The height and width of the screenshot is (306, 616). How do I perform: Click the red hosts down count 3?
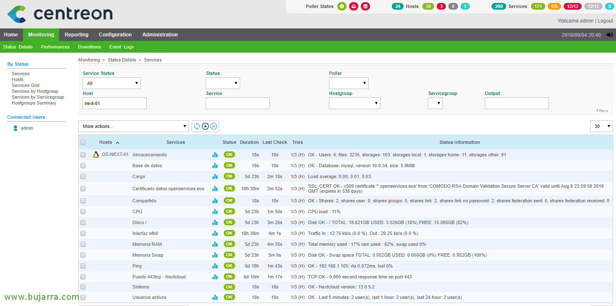coord(441,6)
